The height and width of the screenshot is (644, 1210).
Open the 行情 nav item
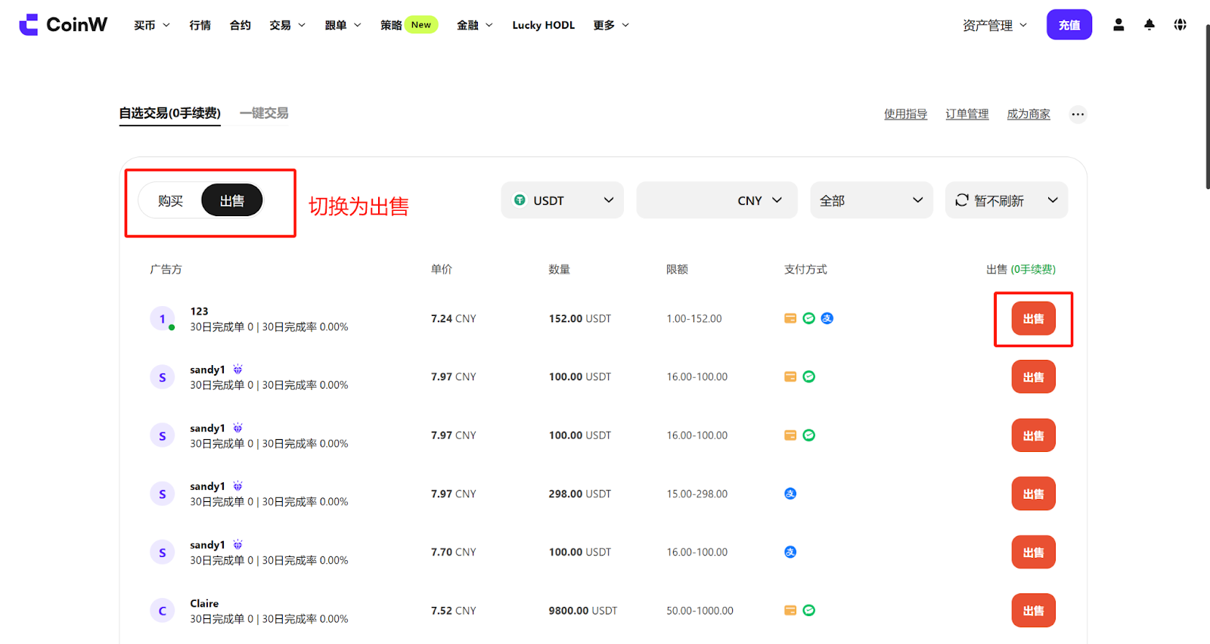click(x=200, y=25)
